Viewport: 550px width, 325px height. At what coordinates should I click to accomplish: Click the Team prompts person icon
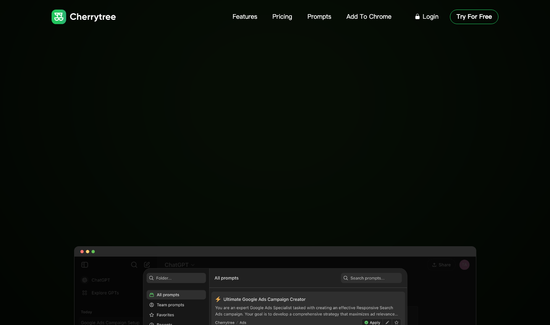point(152,305)
